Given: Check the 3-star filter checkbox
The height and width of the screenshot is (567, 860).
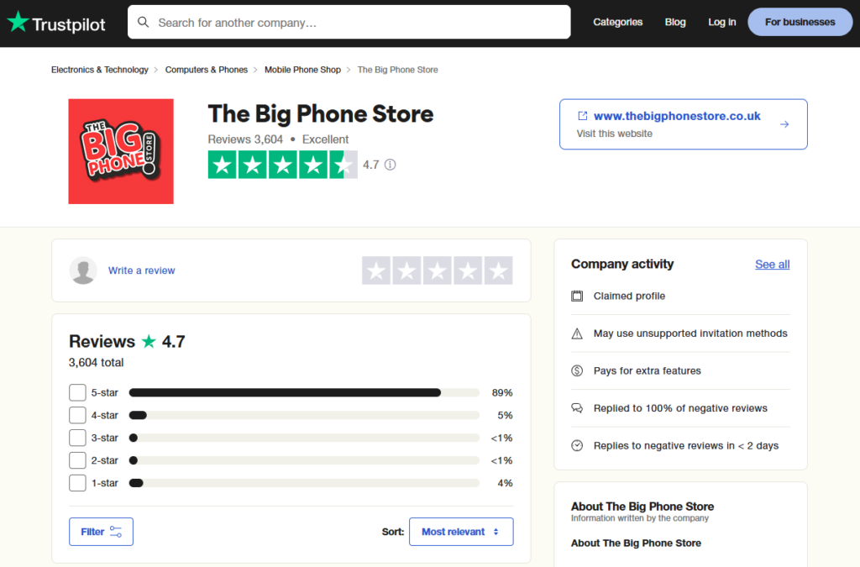Looking at the screenshot, I should 77,438.
